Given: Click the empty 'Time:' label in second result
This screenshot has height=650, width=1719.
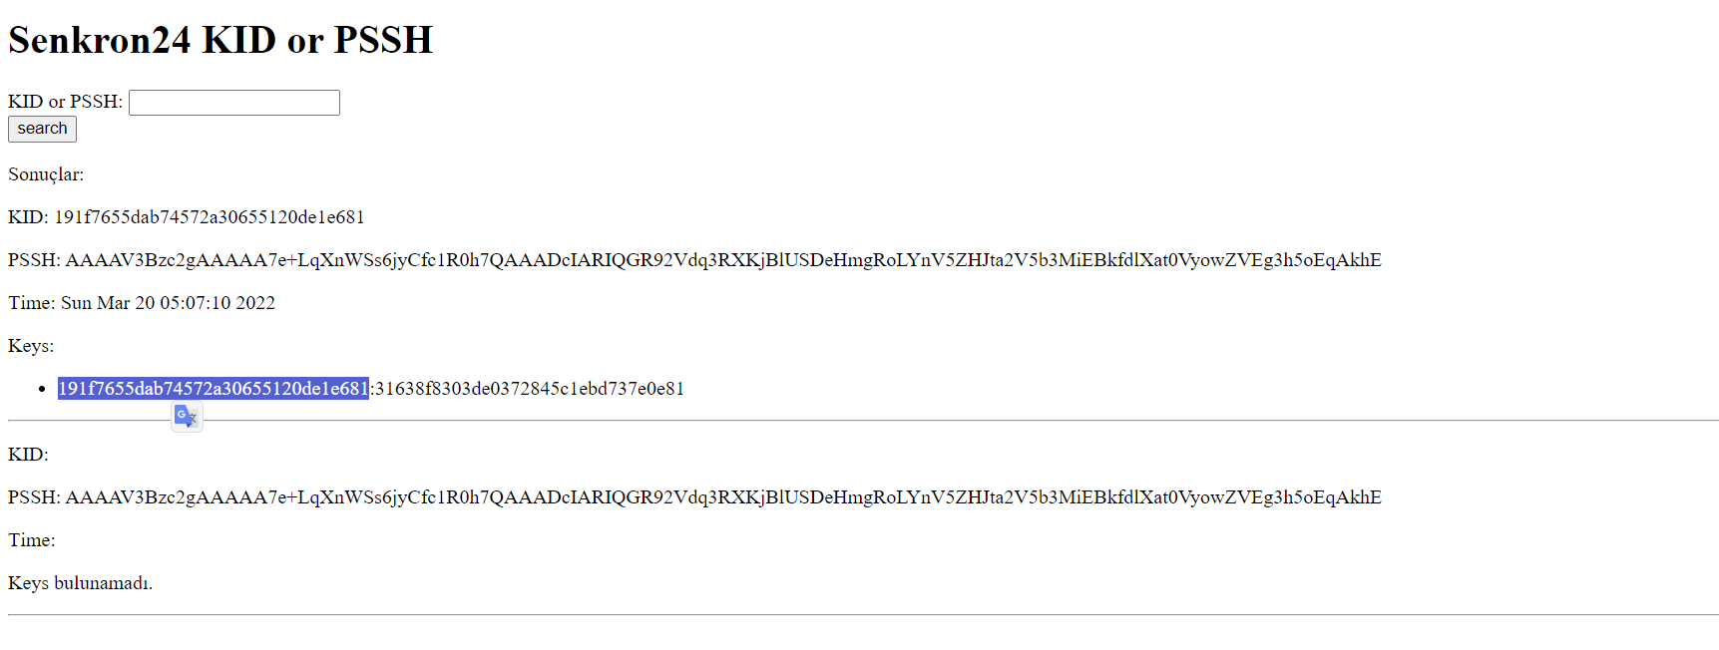Looking at the screenshot, I should (x=32, y=540).
